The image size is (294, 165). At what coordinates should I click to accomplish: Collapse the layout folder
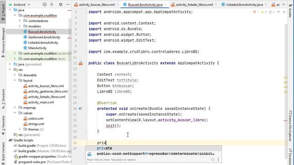(15, 81)
